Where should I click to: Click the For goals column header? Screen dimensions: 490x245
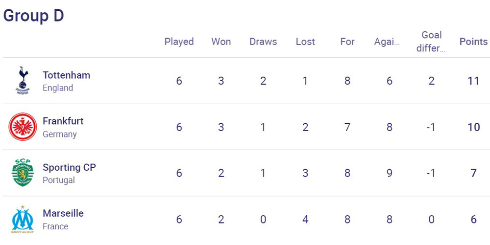tap(347, 42)
